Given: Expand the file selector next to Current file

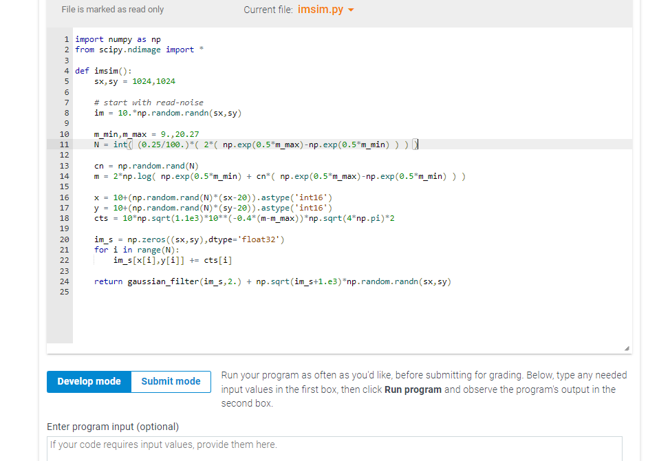Looking at the screenshot, I should pos(349,10).
